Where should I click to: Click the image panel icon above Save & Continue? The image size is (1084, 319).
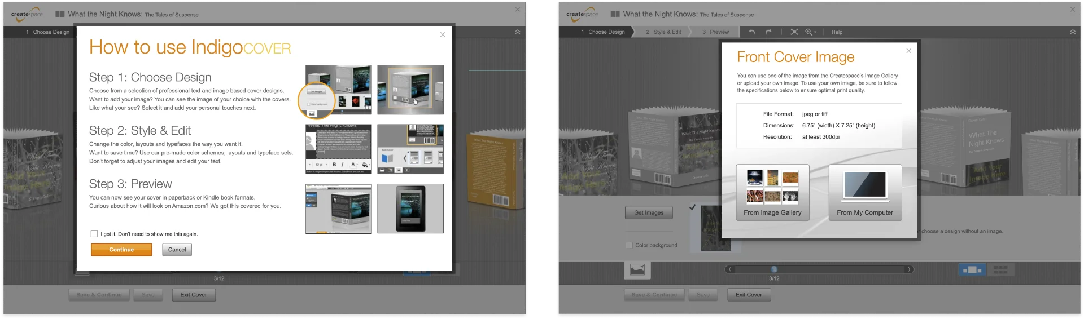coord(637,271)
